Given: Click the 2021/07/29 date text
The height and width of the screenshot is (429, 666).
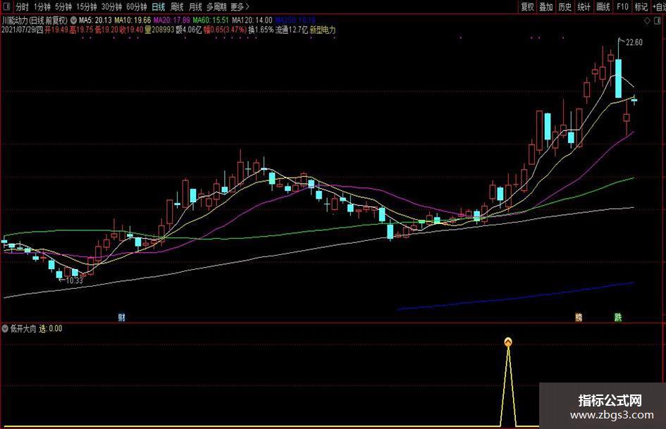Looking at the screenshot, I should point(18,30).
